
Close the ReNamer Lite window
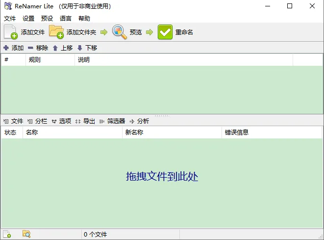click(312, 6)
